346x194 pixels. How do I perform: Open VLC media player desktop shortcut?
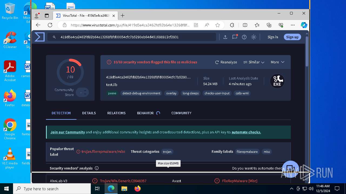pos(10,158)
